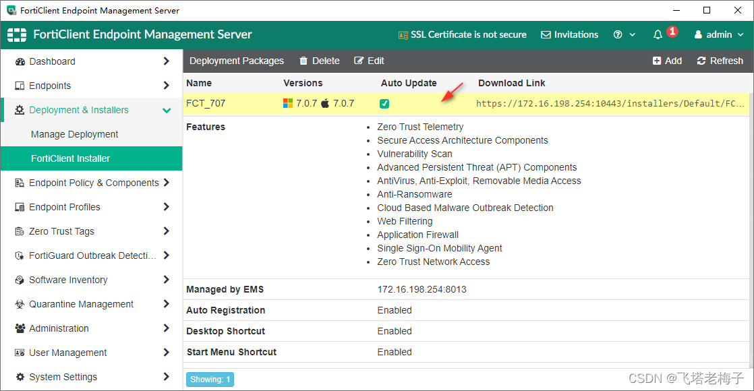Image resolution: width=754 pixels, height=391 pixels.
Task: Click the System Settings gear icon
Action: (x=20, y=377)
